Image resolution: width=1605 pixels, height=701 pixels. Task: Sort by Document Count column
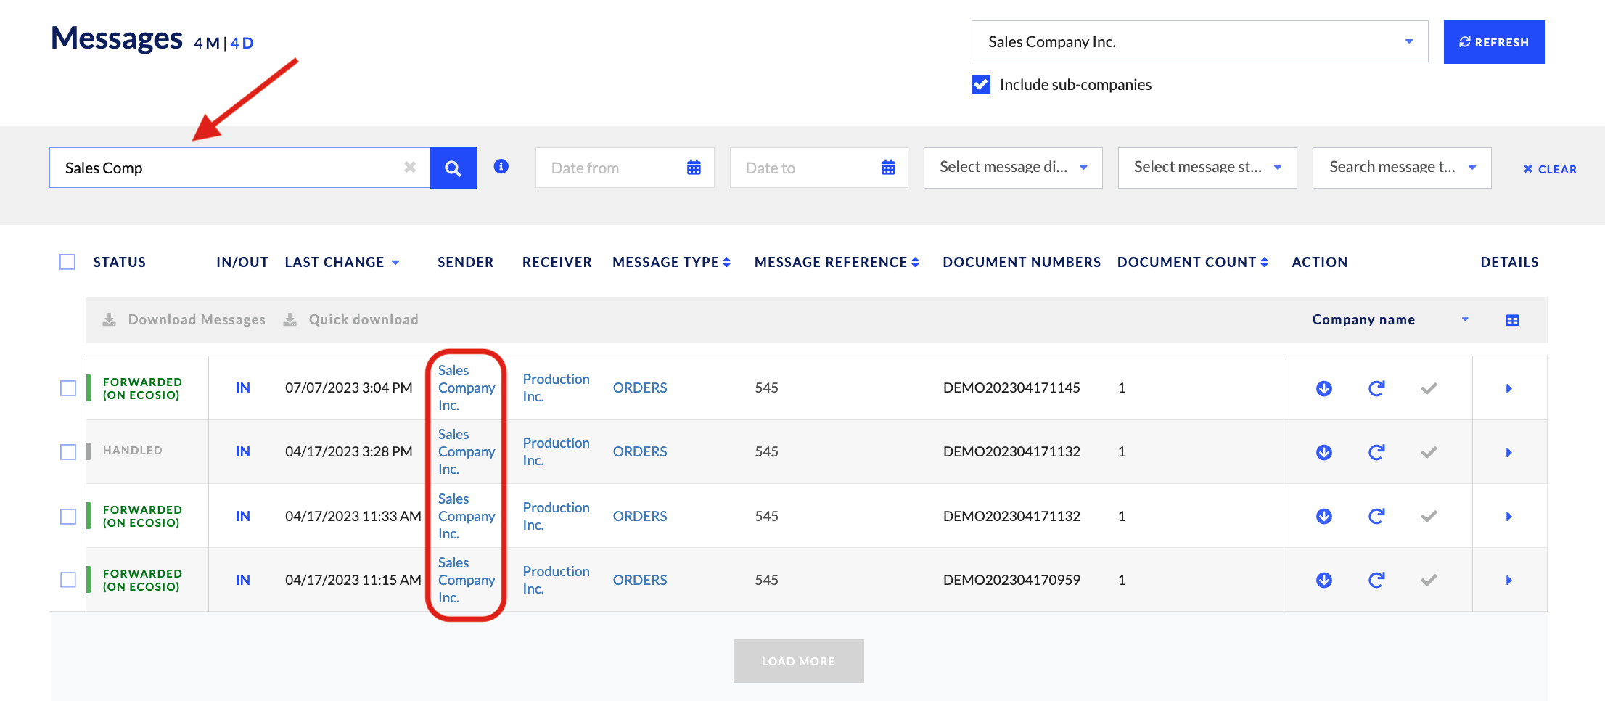(1193, 262)
